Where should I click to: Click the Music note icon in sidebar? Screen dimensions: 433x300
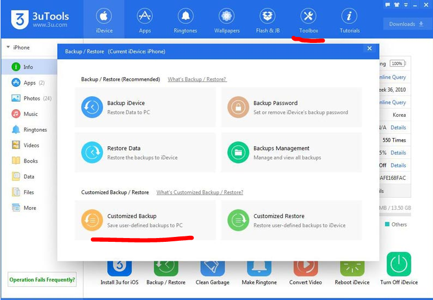16,114
